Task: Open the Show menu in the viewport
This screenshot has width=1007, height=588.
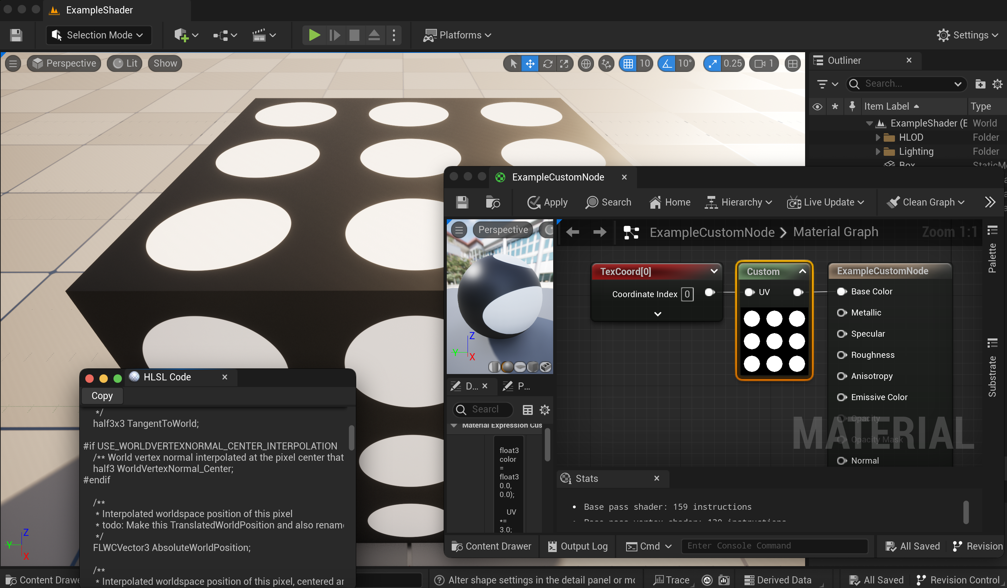Action: pyautogui.click(x=165, y=63)
